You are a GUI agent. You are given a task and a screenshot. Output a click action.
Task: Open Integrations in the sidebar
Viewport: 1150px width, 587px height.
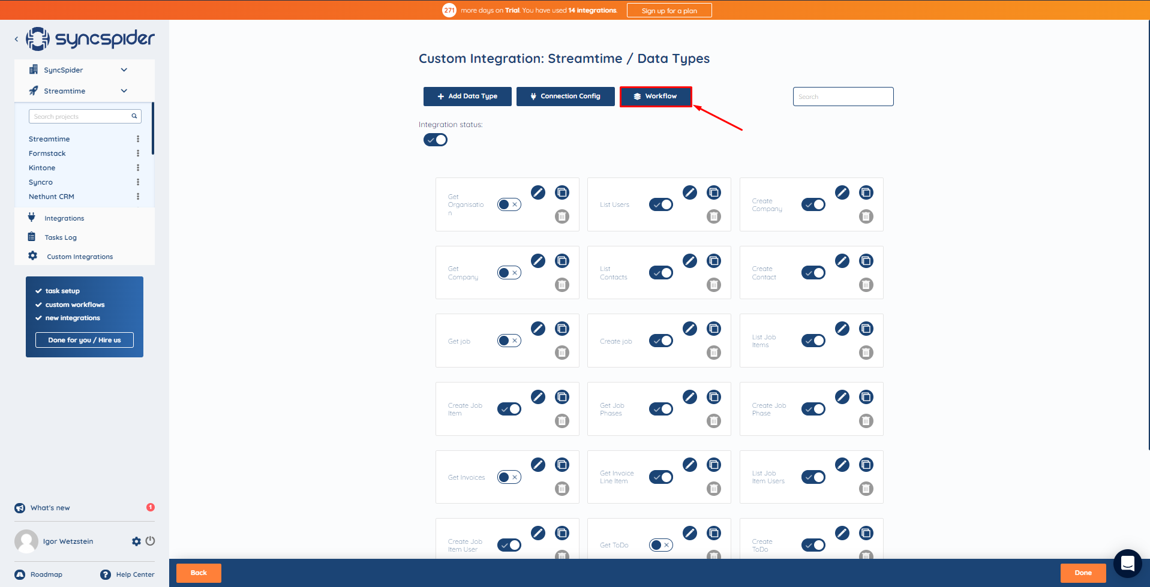[x=64, y=218]
